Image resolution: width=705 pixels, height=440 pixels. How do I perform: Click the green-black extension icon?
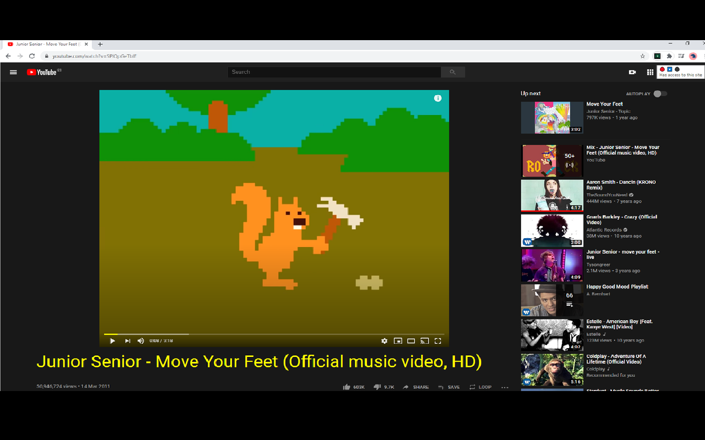pos(657,56)
